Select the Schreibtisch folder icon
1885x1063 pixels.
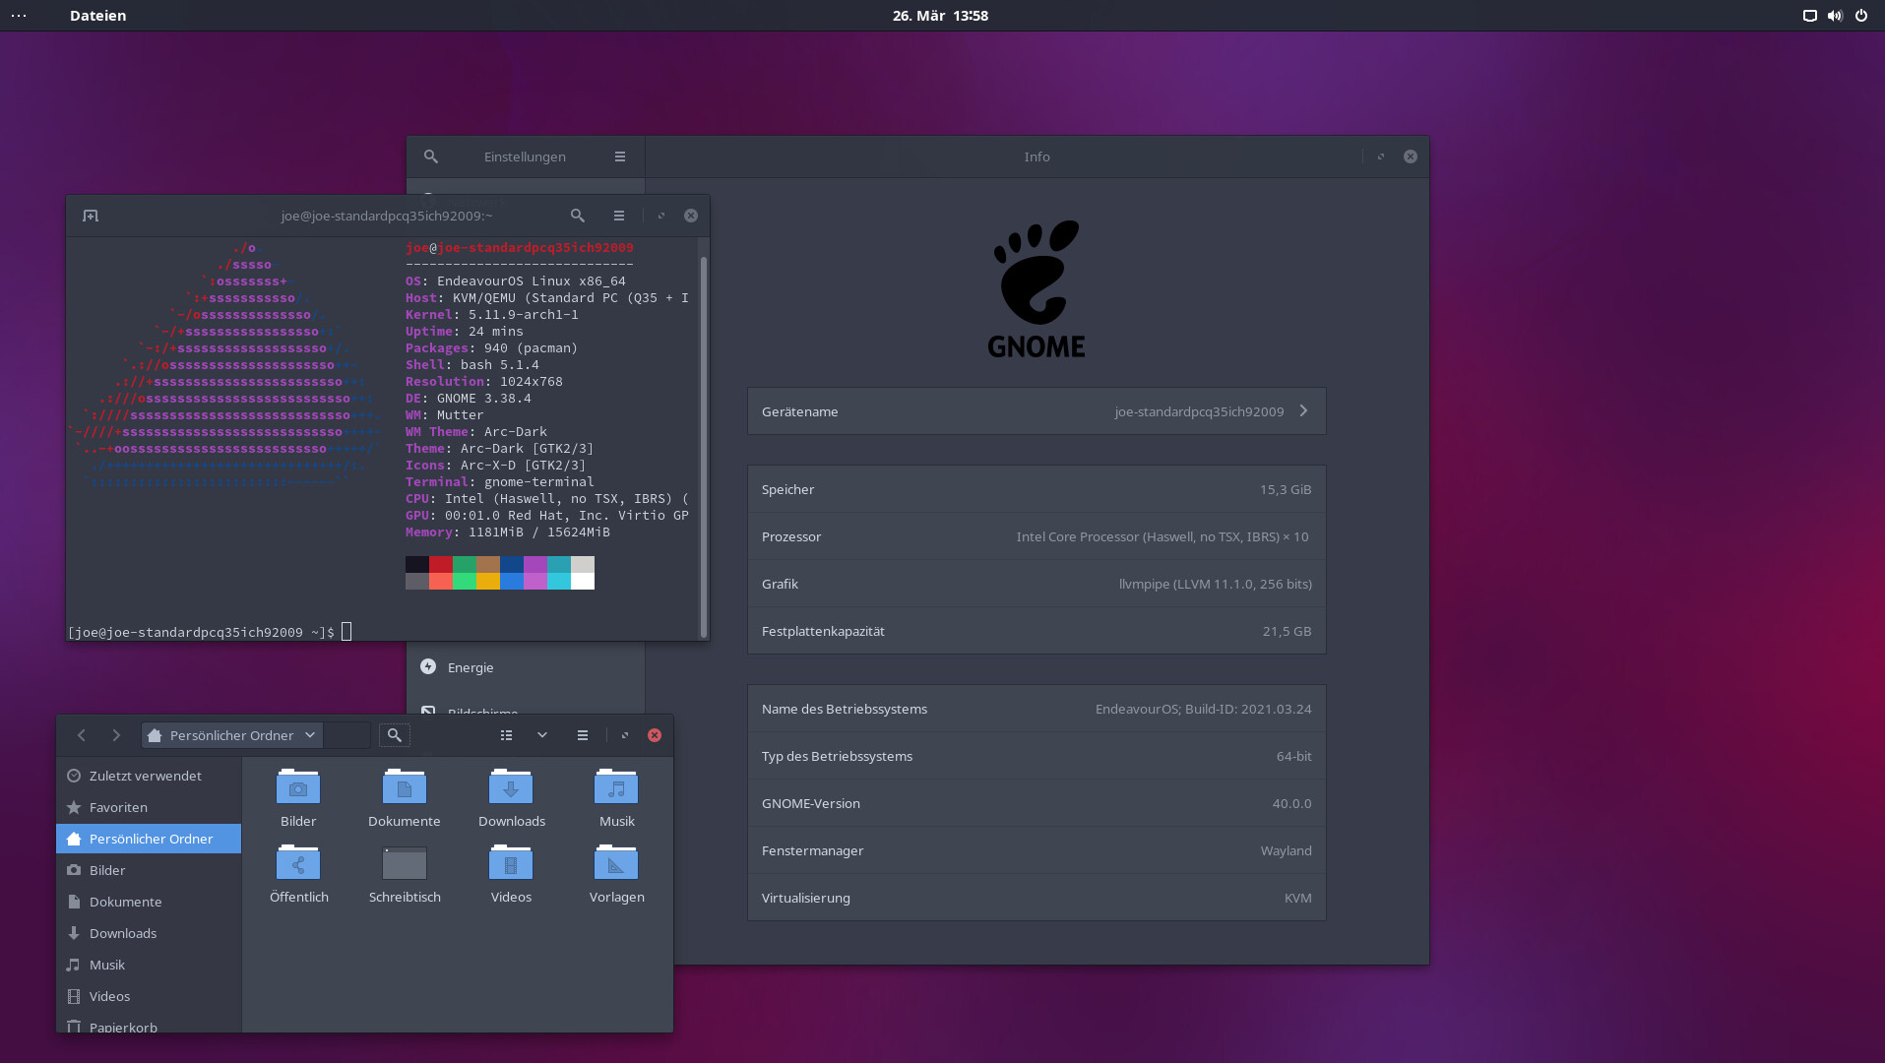(x=405, y=863)
